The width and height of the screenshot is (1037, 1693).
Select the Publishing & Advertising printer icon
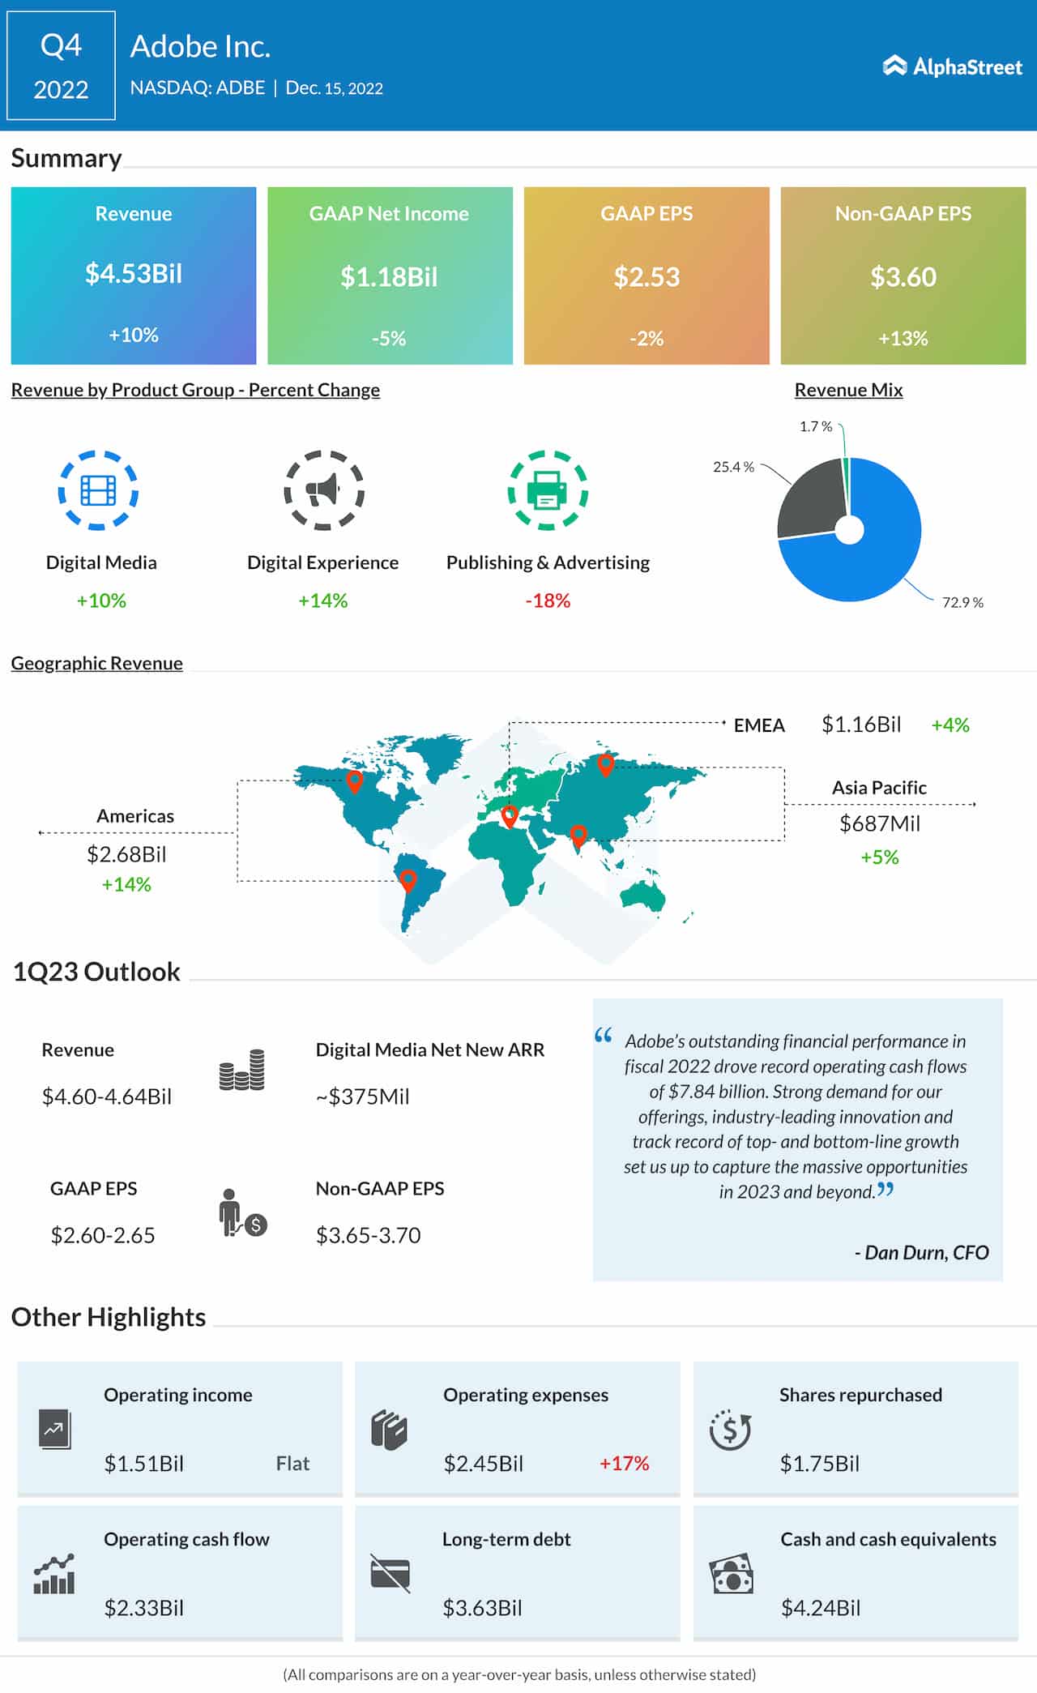pos(548,490)
